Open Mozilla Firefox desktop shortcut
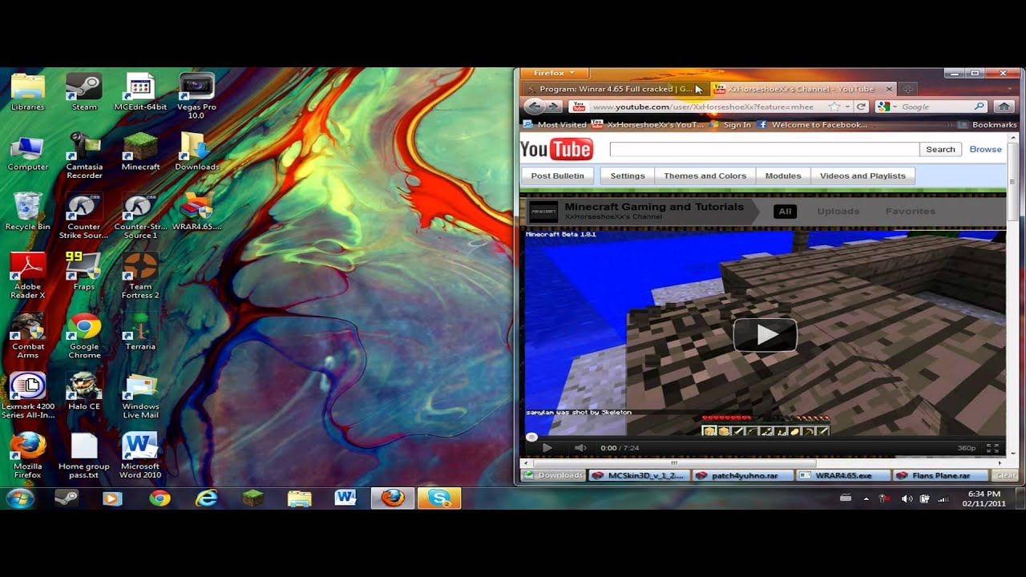Image resolution: width=1026 pixels, height=577 pixels. point(28,455)
